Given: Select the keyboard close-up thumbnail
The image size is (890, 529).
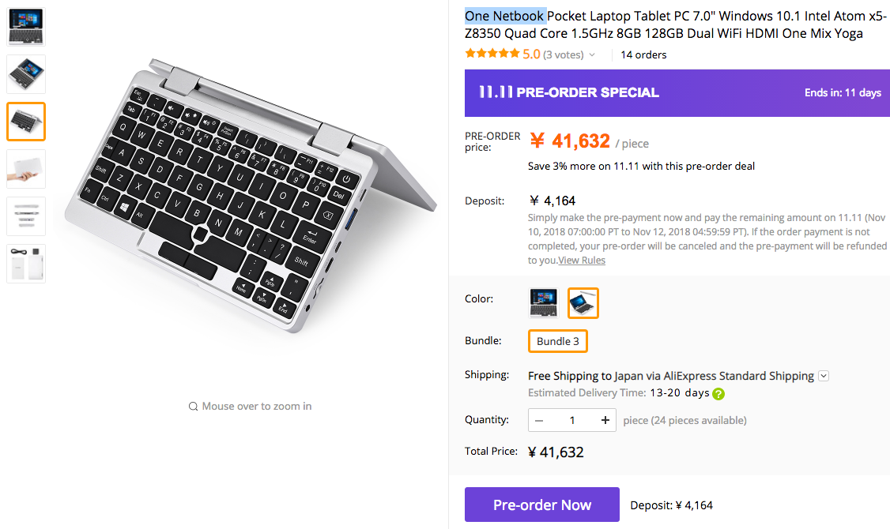Looking at the screenshot, I should point(26,121).
